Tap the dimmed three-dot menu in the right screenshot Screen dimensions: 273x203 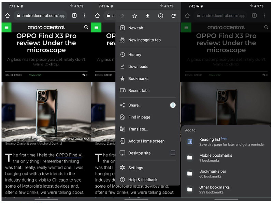pyautogui.click(x=264, y=16)
